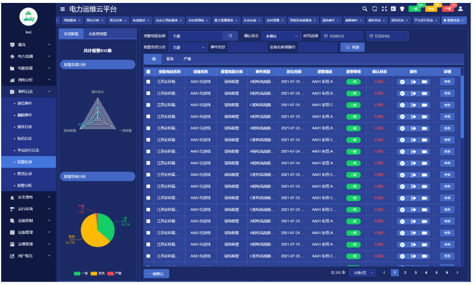
Task: Open the 确认状态 dropdown showing 未确认
Action: pos(281,36)
